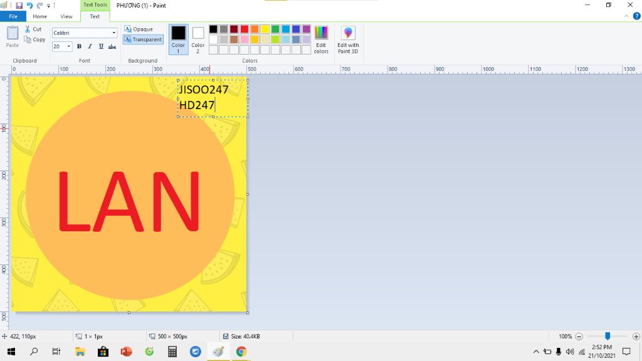Click the Paint app icon on taskbar
This screenshot has height=361, width=642.
(x=218, y=352)
